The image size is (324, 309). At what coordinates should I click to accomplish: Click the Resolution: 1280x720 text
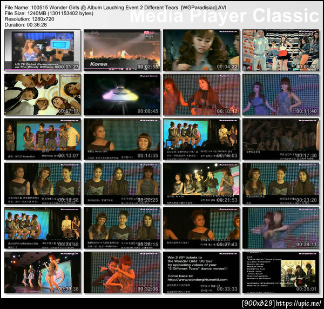click(x=29, y=19)
